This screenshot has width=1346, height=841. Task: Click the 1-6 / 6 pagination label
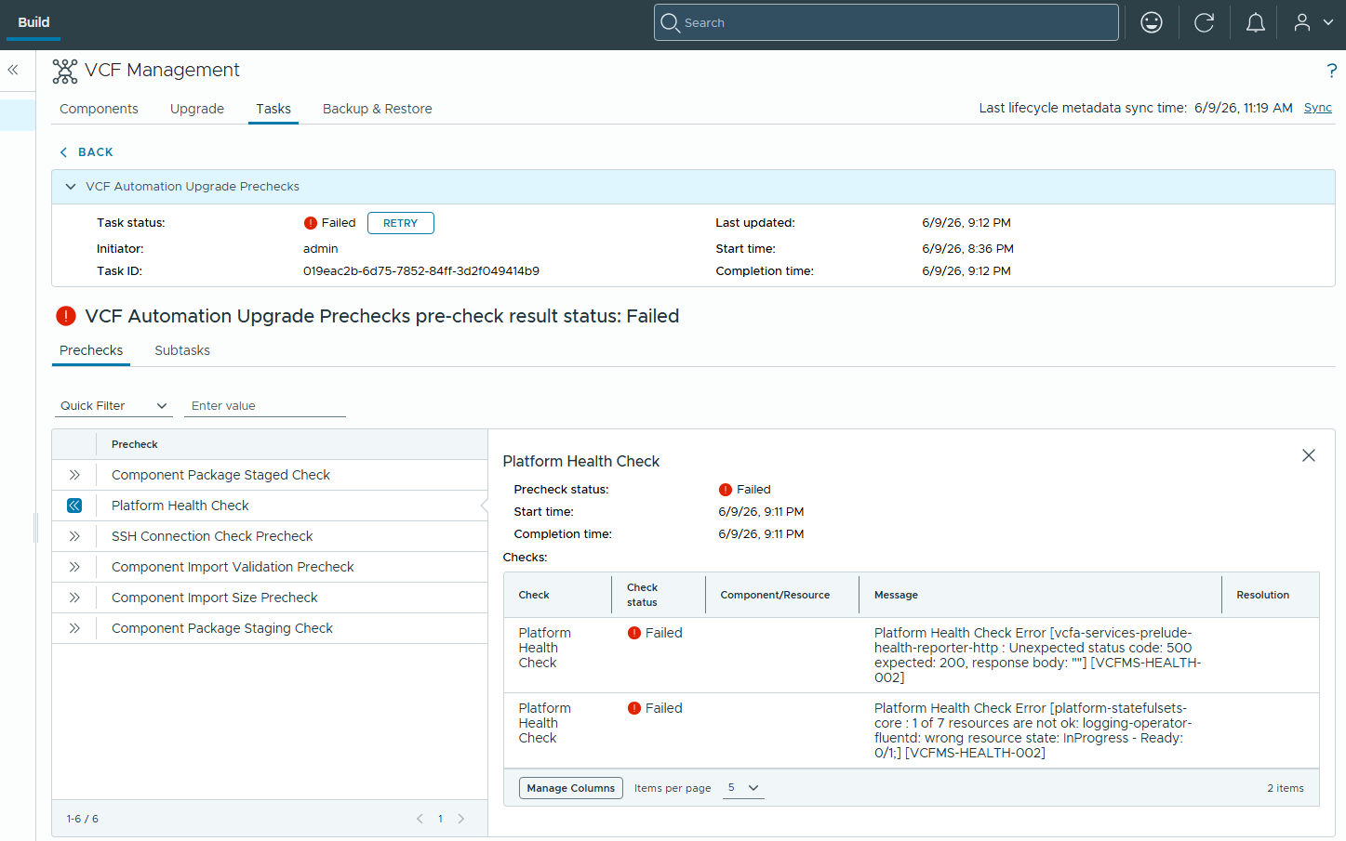tap(83, 819)
